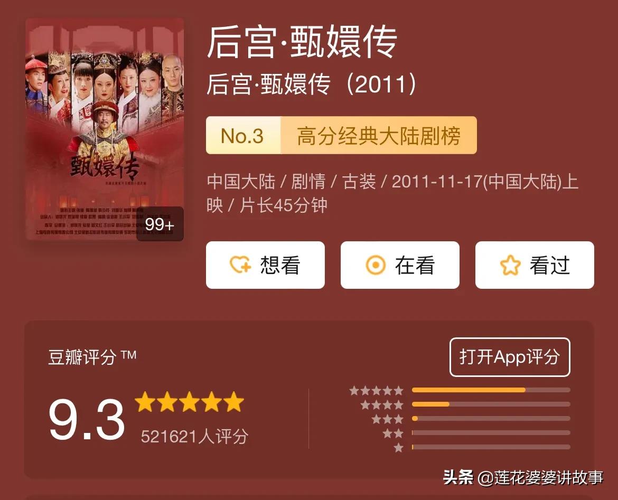Click the single-star row icon in histogram

point(398,448)
